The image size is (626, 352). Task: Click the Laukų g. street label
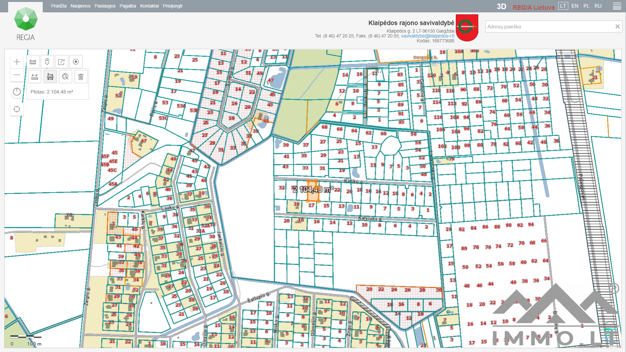click(x=170, y=208)
